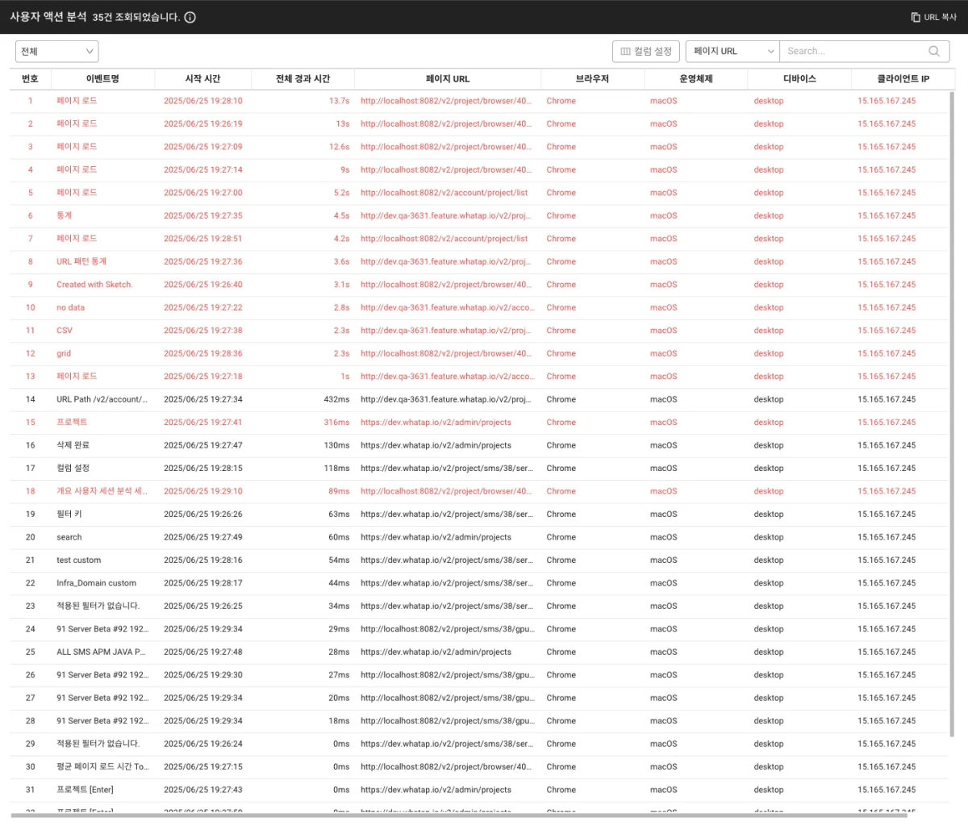Click the 54ms elapsed time cell

[339, 561]
